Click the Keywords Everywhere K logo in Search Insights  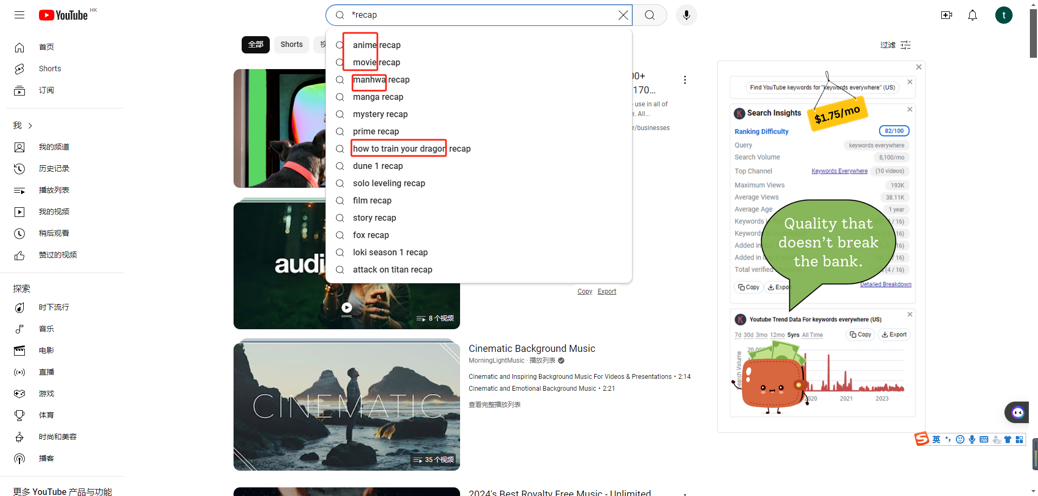[x=740, y=113]
